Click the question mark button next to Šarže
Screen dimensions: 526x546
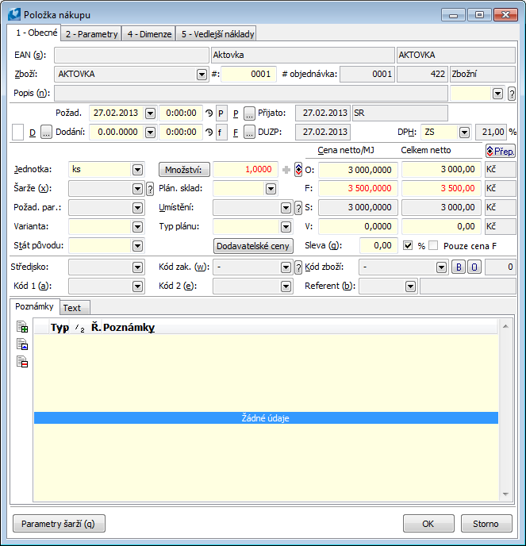click(x=150, y=189)
